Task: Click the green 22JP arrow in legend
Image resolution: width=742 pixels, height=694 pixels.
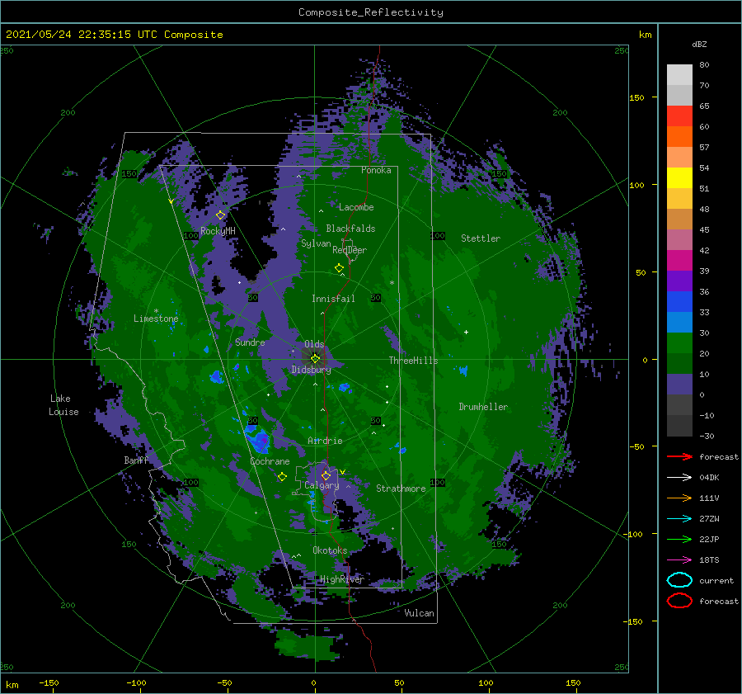Action: [x=679, y=539]
